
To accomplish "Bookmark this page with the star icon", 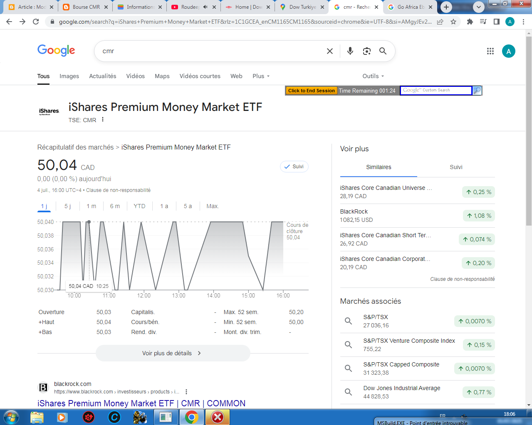I will [453, 22].
